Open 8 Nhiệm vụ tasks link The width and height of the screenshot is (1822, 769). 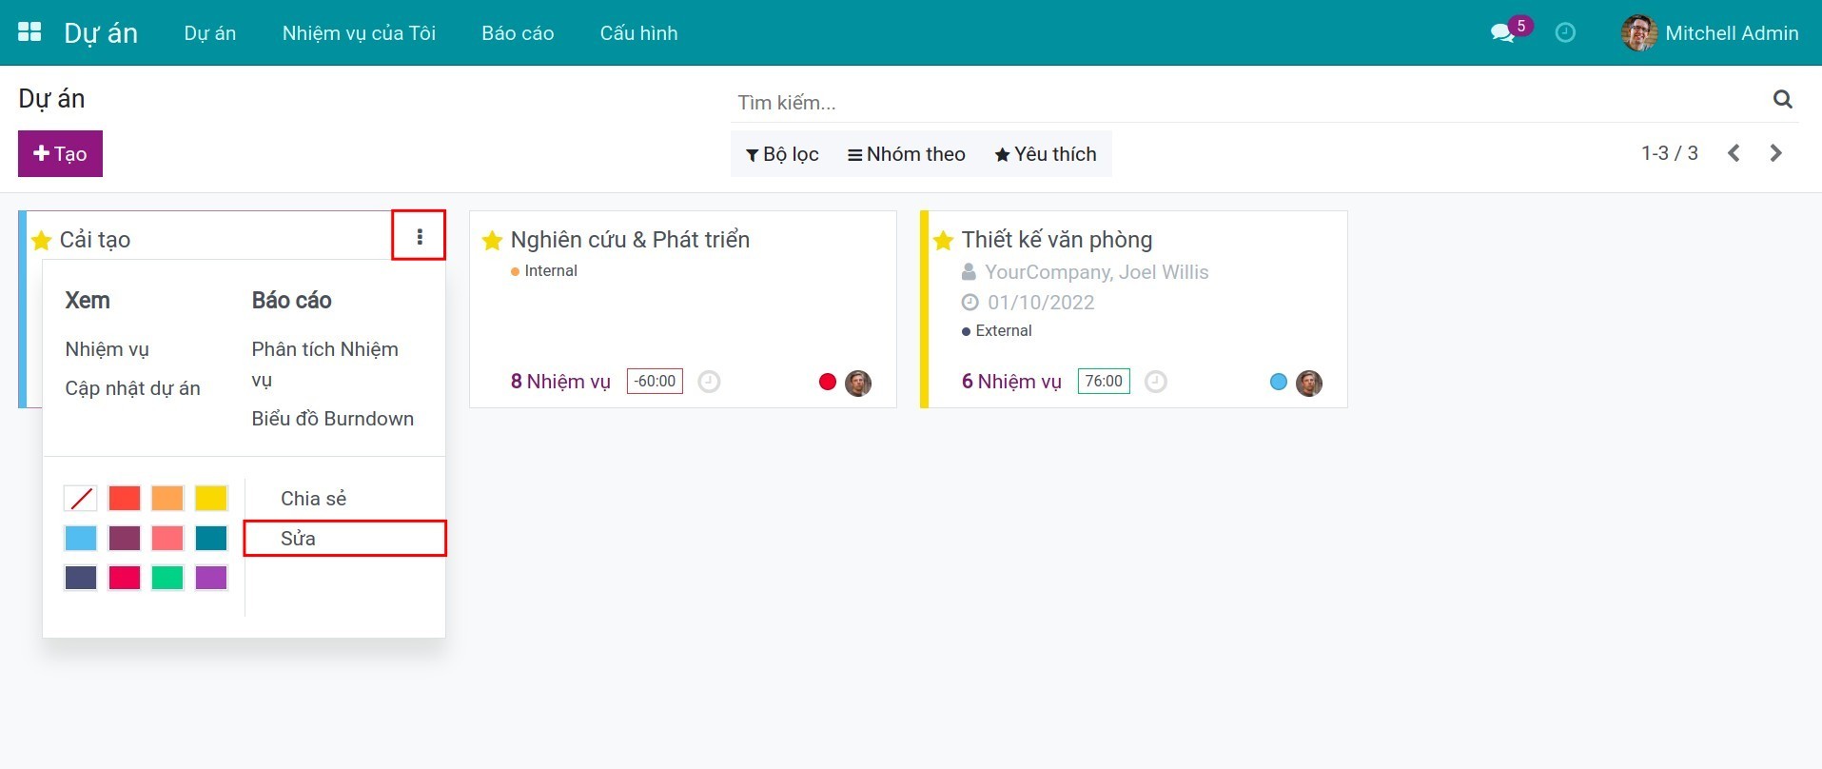click(560, 382)
